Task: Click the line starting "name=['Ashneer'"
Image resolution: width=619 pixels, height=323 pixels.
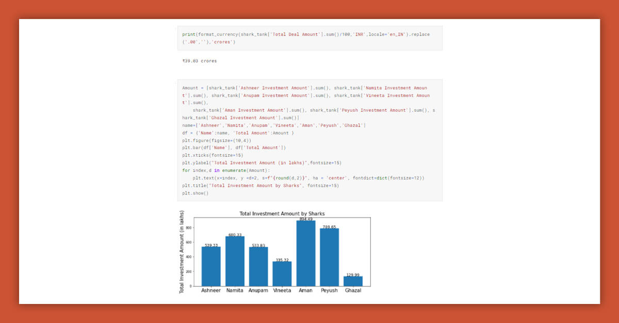Action: [274, 125]
